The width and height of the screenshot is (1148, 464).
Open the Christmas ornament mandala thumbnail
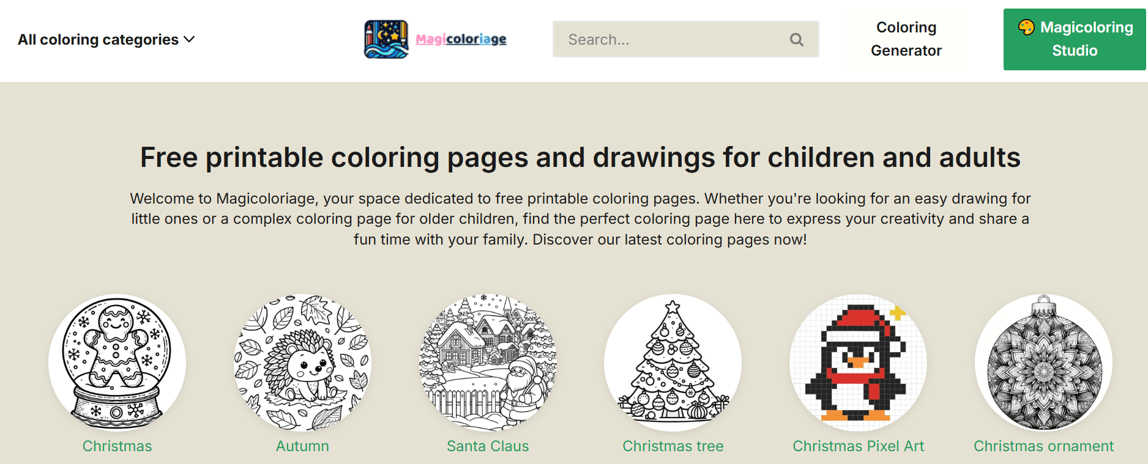coord(1043,362)
